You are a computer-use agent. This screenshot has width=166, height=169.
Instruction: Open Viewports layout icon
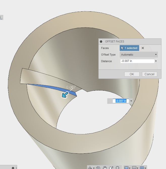tap(142, 168)
